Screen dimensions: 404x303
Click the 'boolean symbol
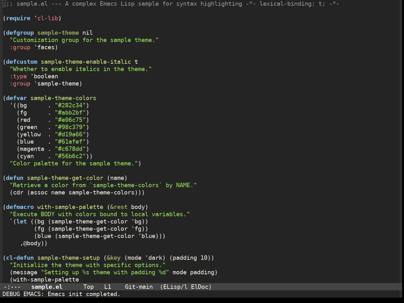coord(44,76)
